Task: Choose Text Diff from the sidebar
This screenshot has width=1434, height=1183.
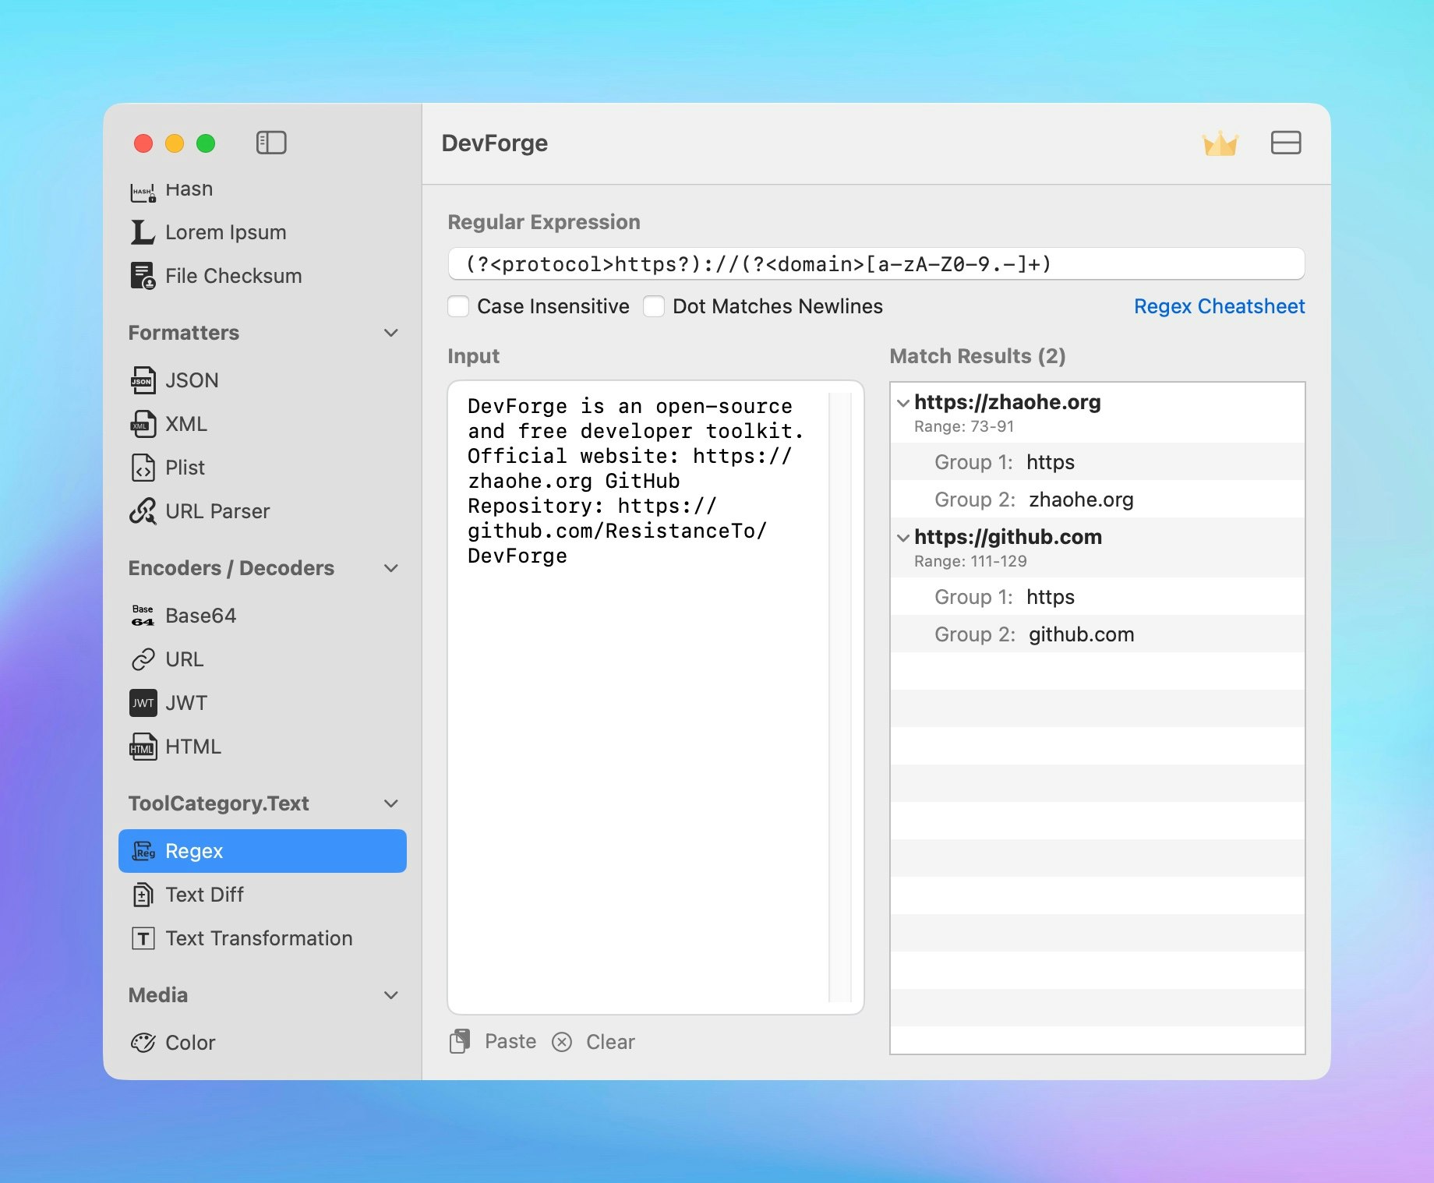Action: click(x=263, y=895)
